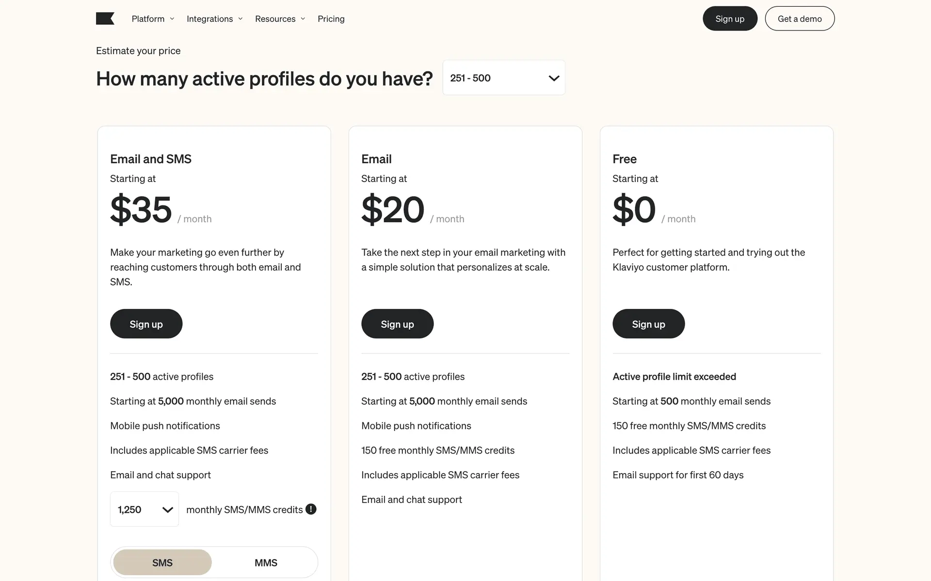Go to the Pricing page
Image resolution: width=931 pixels, height=581 pixels.
point(331,19)
